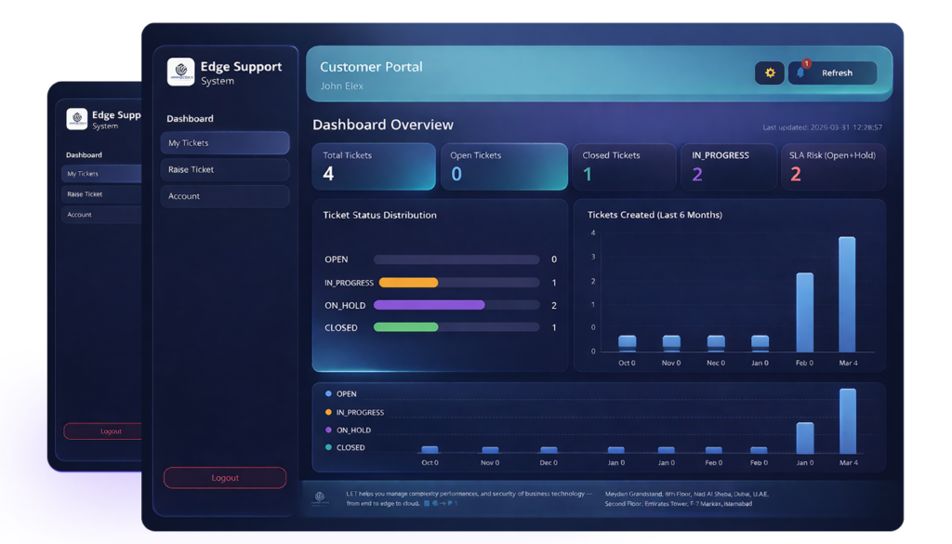Open notifications bell with red badge
Screen dimensions: 952x544
point(801,72)
